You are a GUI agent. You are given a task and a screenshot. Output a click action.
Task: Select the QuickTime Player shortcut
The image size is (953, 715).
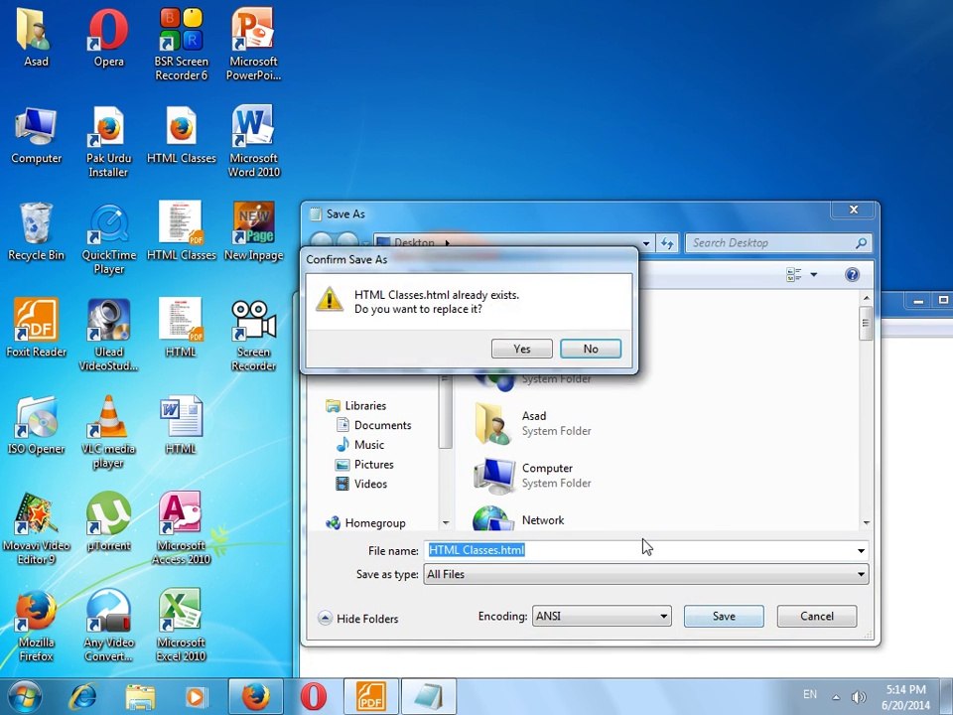pyautogui.click(x=109, y=239)
